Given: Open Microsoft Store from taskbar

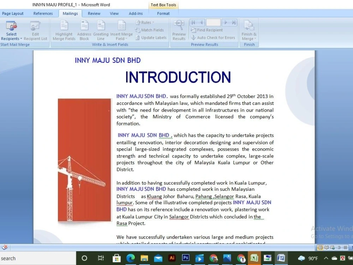Looking at the screenshot, I should (x=116, y=258).
